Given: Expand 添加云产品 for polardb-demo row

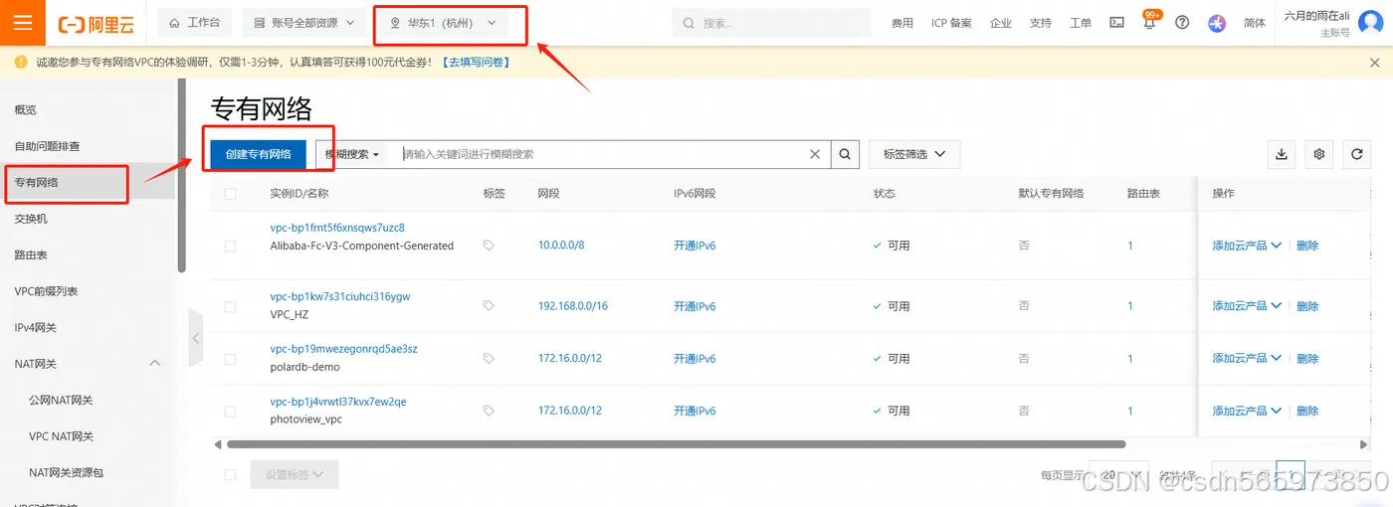Looking at the screenshot, I should [1246, 358].
